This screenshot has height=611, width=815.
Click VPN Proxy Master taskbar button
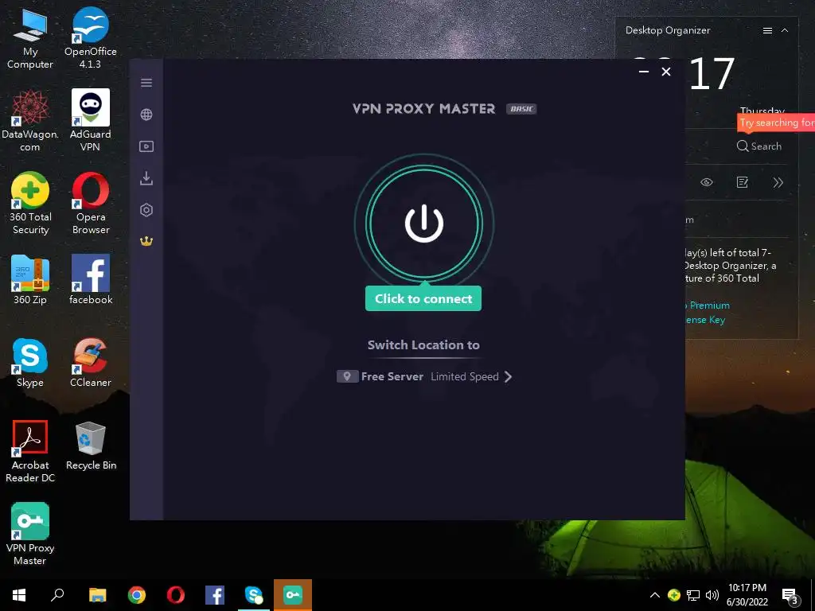pos(293,595)
